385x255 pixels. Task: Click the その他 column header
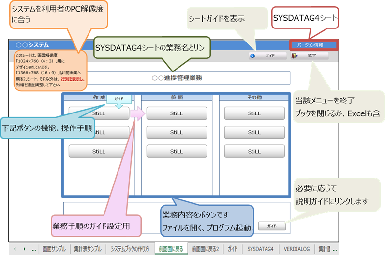tap(254, 98)
